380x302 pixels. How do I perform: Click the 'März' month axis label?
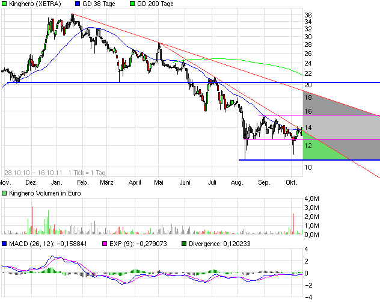(x=106, y=182)
